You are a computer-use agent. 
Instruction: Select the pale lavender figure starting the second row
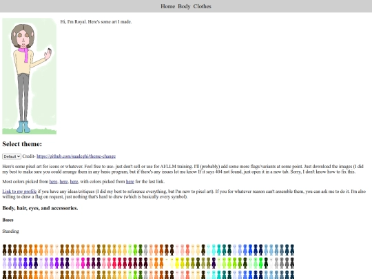(5, 263)
